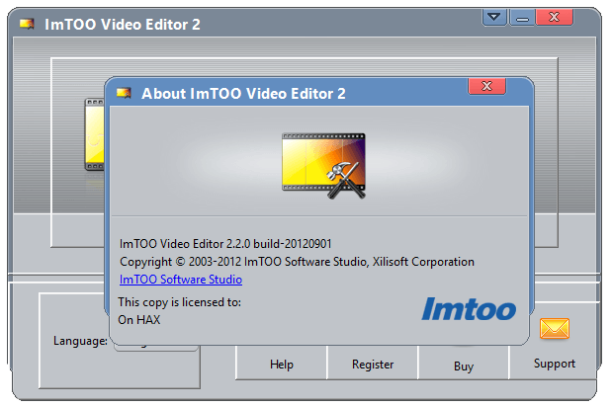Click the main window title bar app icon
The width and height of the screenshot is (612, 407).
tap(27, 24)
